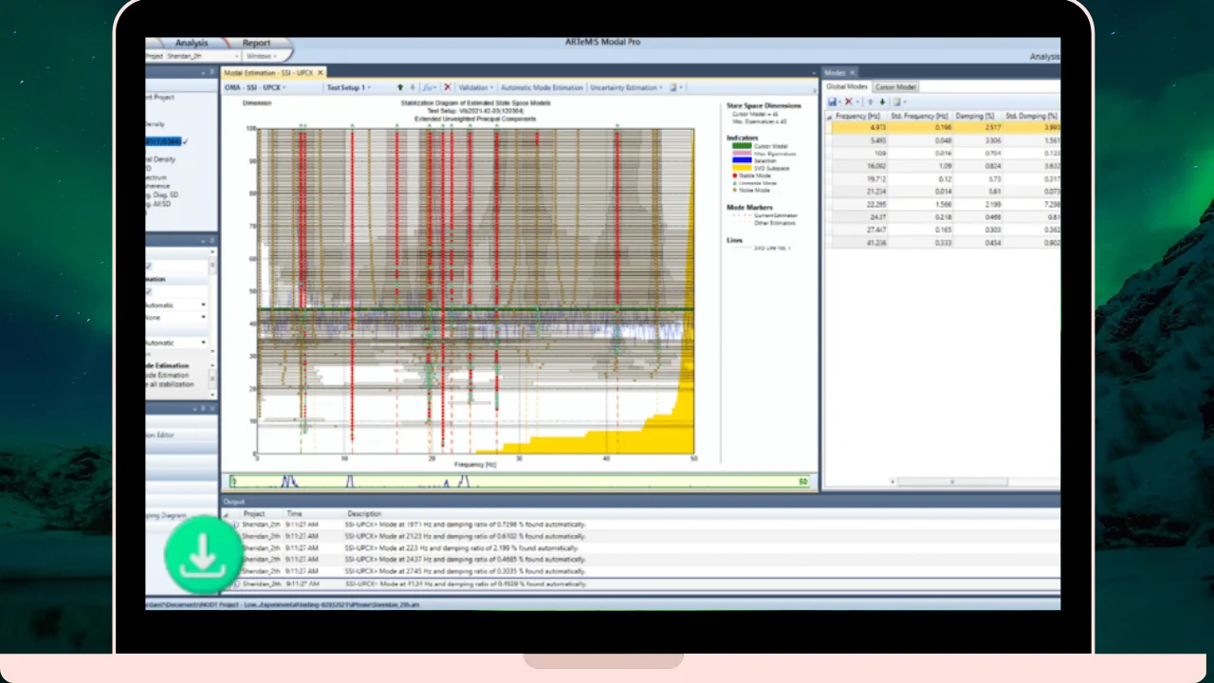
Task: Open the Validation dropdown
Action: click(476, 87)
